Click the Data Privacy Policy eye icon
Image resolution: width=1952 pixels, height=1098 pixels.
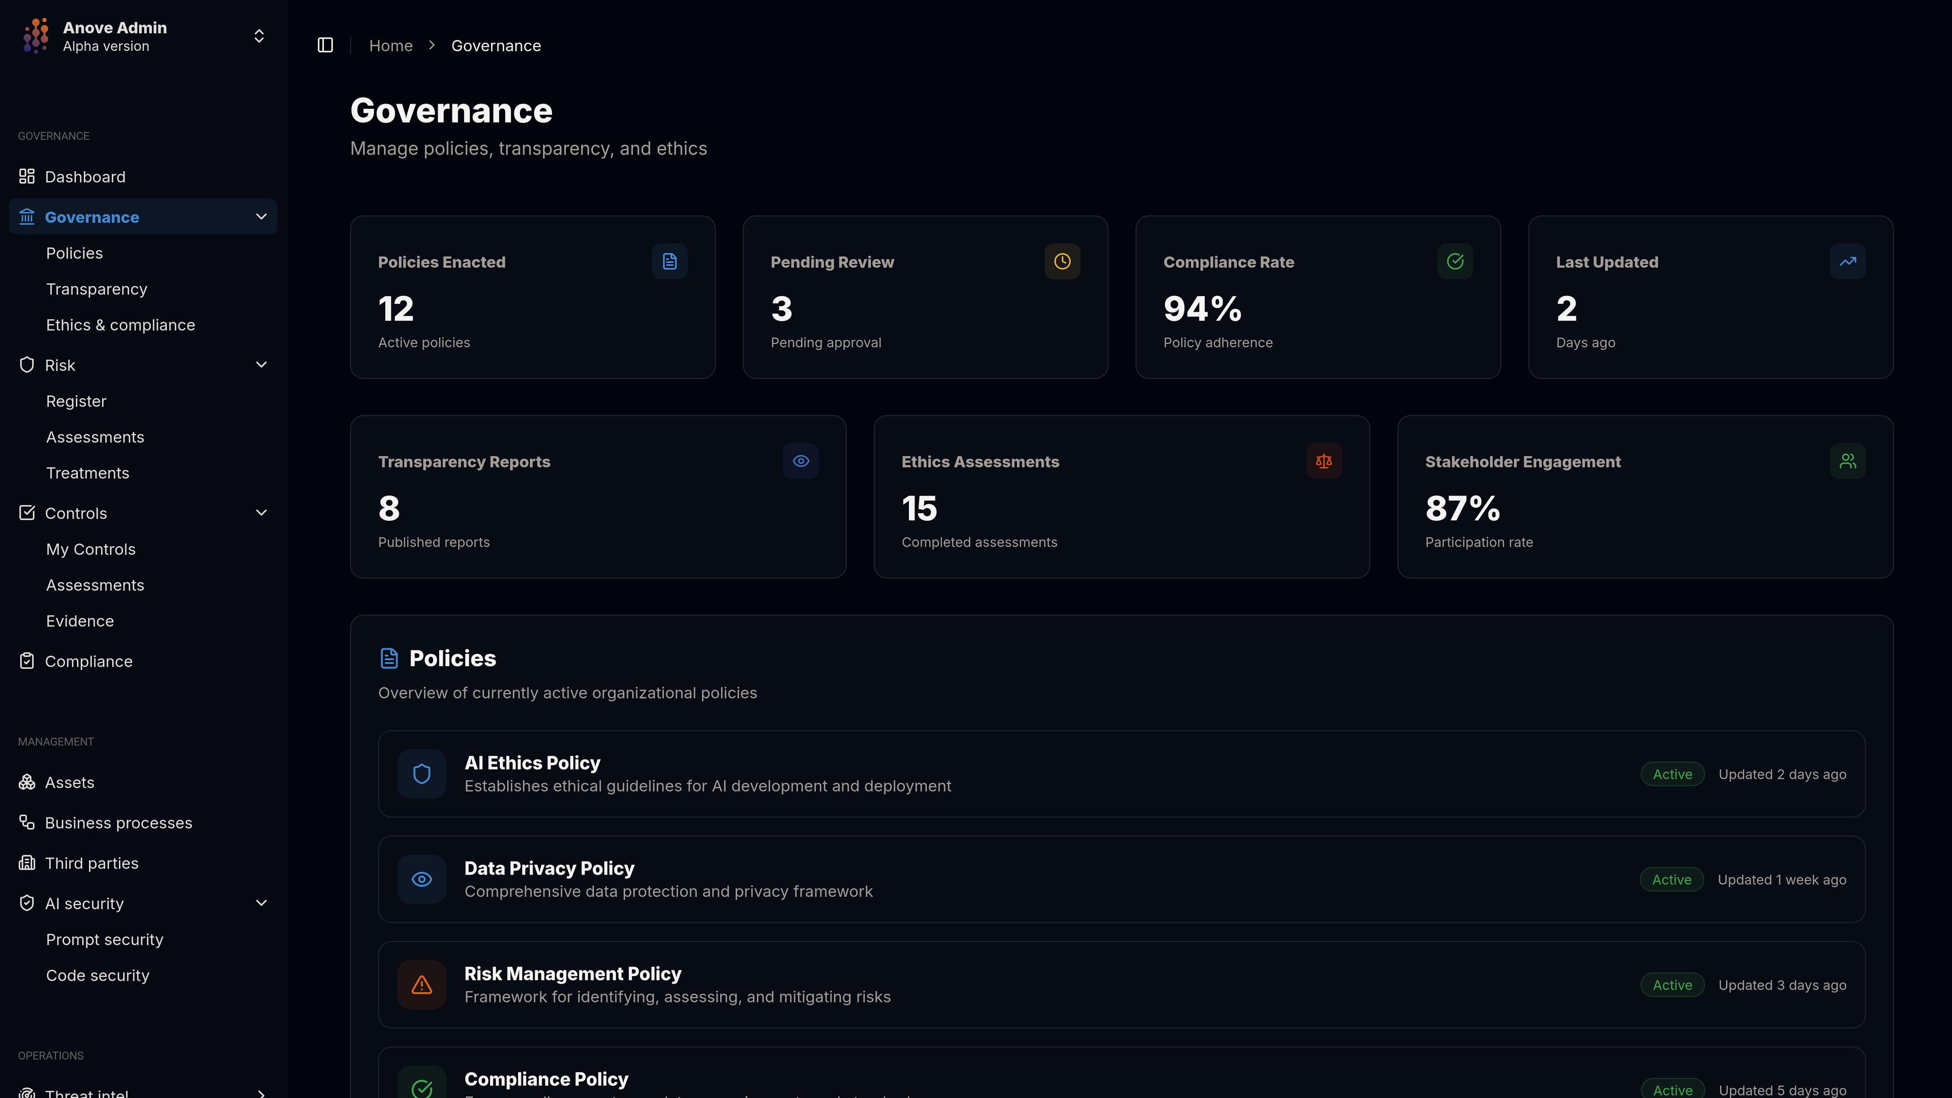(422, 879)
